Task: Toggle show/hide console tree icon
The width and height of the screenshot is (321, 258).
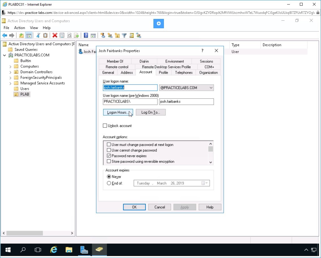Action: [29, 35]
